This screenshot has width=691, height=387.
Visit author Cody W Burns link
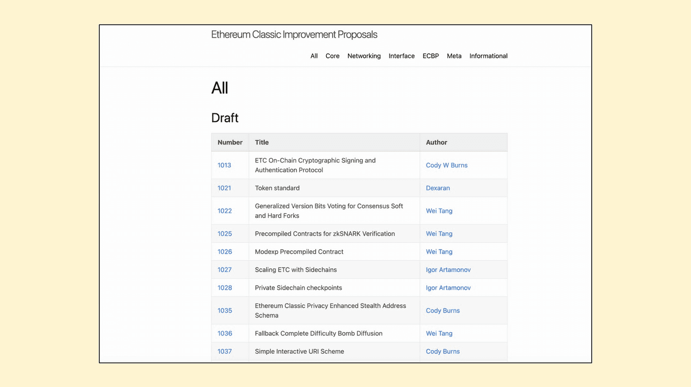pos(446,165)
